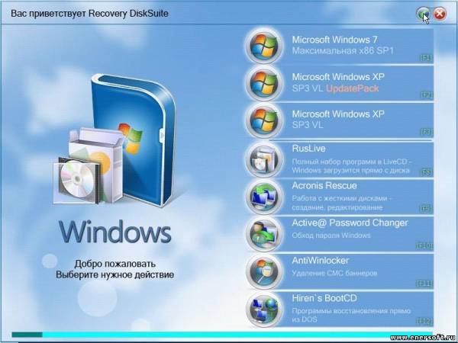Select the Hiren`s BootCD title

click(324, 298)
